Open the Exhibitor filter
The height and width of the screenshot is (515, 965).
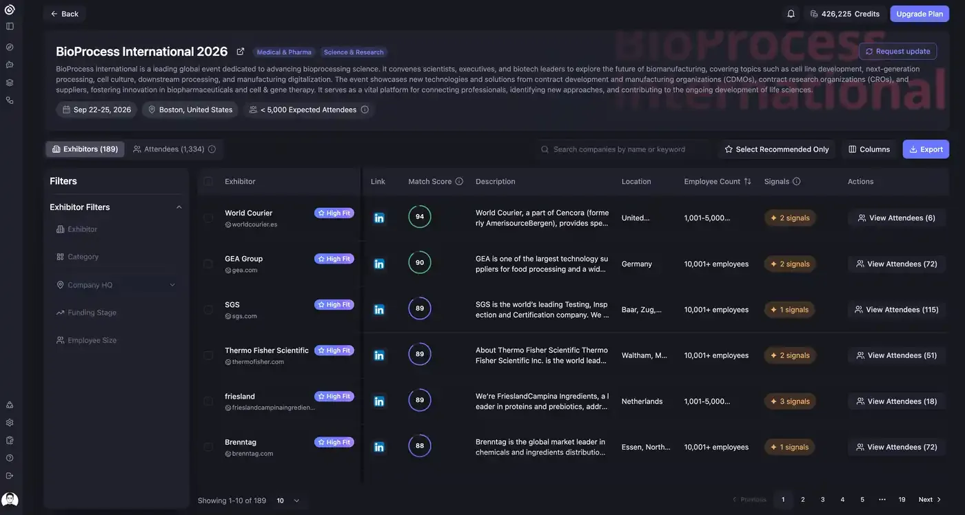(x=116, y=229)
